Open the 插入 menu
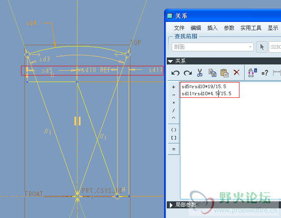281x218 pixels. pos(212,28)
